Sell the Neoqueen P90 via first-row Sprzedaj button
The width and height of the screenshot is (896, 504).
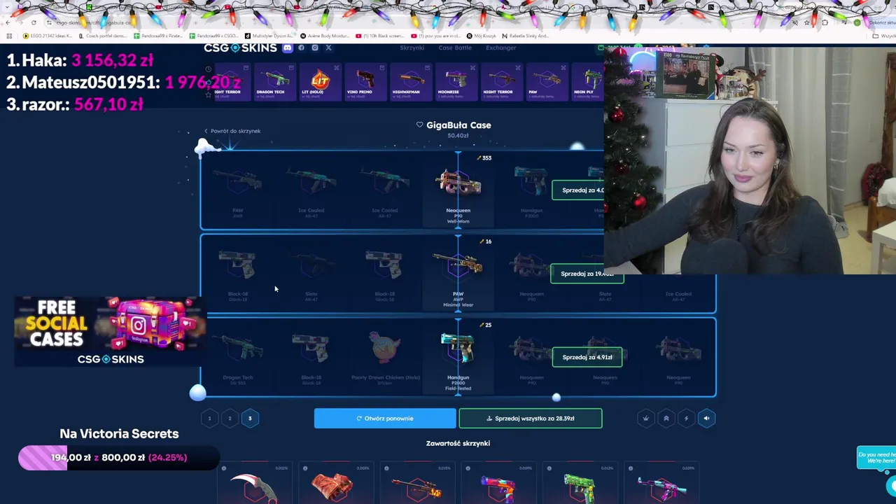point(578,190)
